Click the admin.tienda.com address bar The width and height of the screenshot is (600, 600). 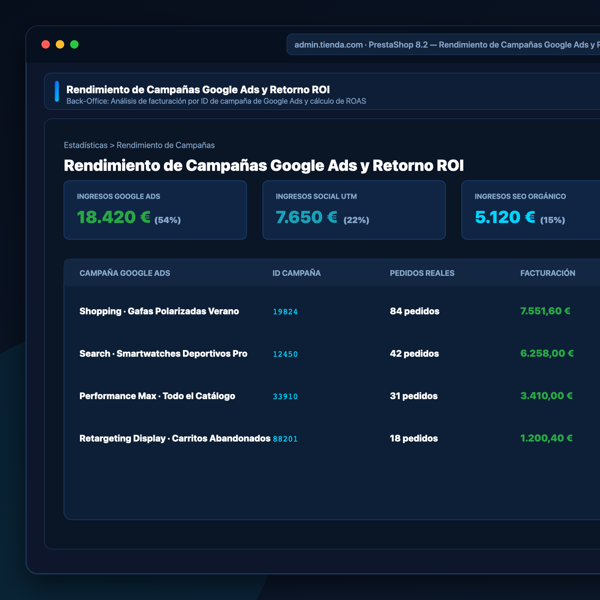(x=443, y=45)
